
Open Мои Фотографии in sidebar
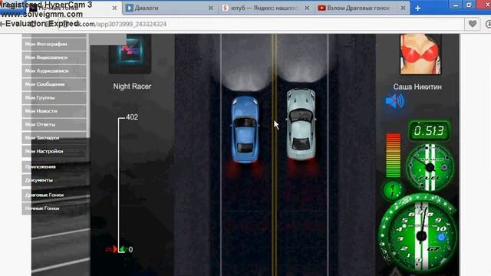pyautogui.click(x=54, y=44)
